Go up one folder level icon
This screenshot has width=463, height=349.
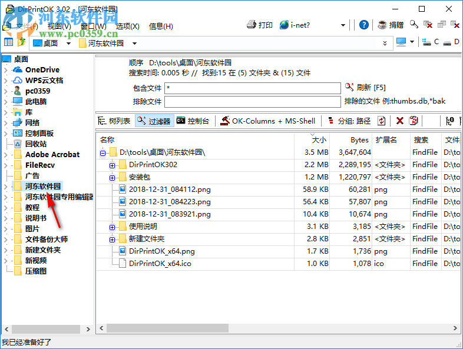pos(21,42)
